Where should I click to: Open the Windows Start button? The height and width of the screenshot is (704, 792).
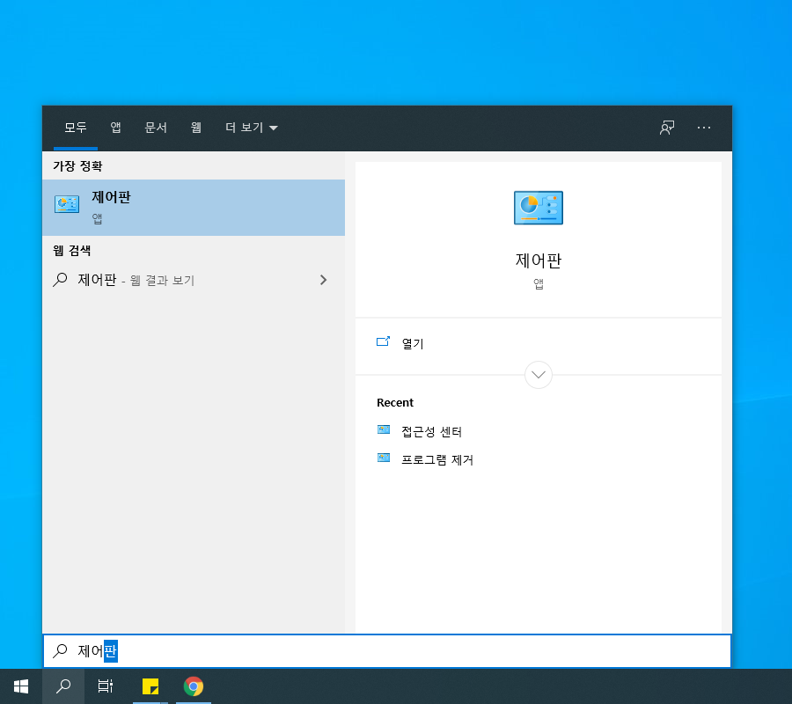coord(21,686)
